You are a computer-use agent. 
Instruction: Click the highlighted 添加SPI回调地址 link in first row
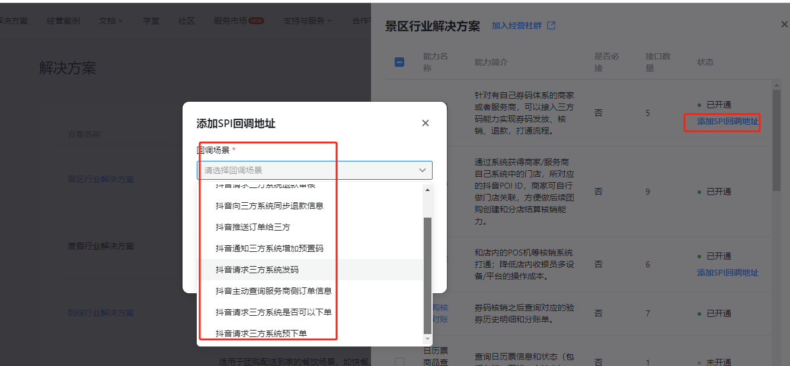coord(722,122)
